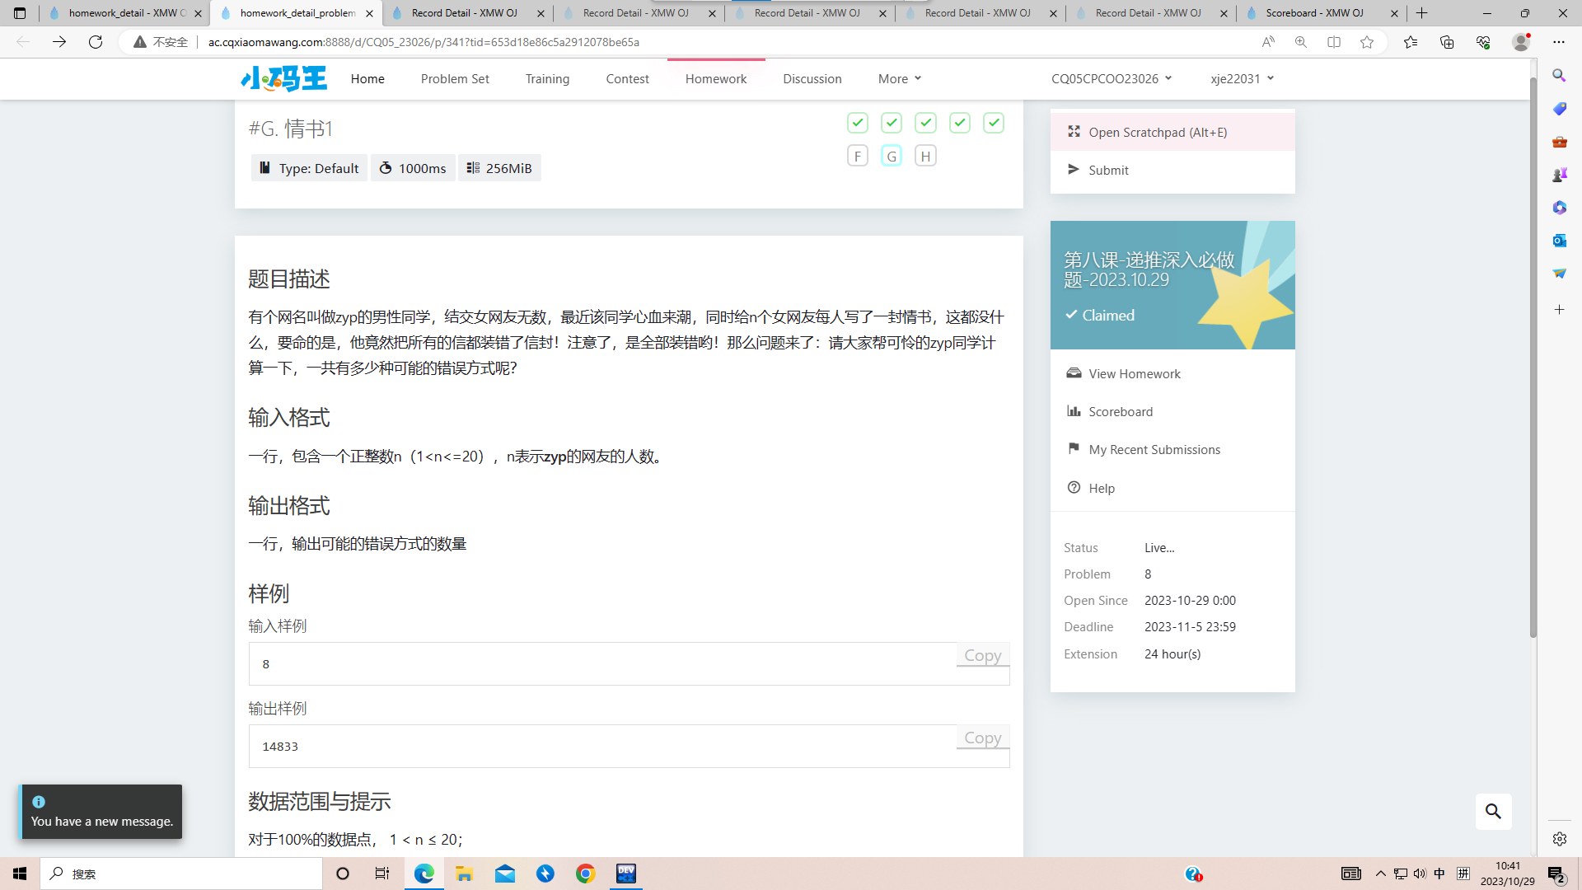Viewport: 1582px width, 890px height.
Task: Select the fifth solved problem checkmark
Action: pyautogui.click(x=994, y=123)
